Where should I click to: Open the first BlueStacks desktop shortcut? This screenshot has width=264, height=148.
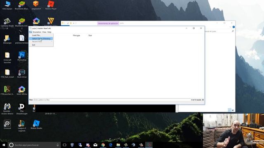(x=22, y=5)
